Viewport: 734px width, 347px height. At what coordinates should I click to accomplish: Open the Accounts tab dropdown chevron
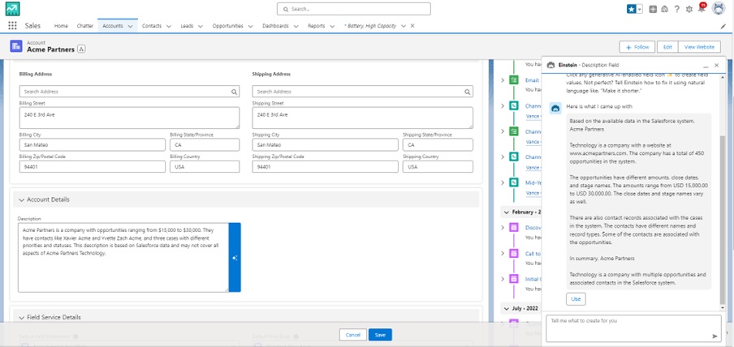[130, 26]
